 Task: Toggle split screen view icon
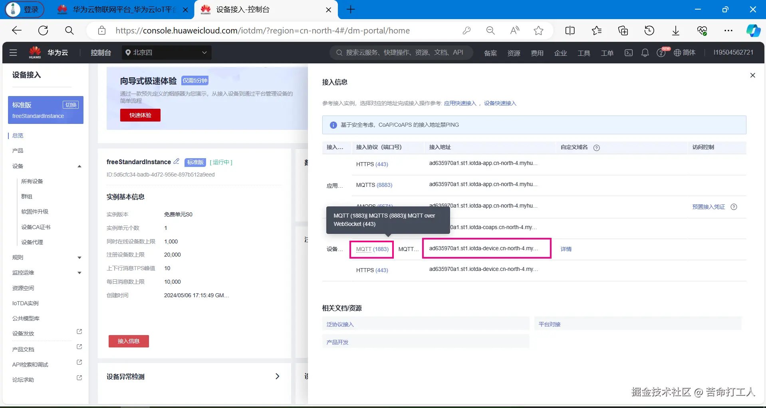click(x=570, y=31)
